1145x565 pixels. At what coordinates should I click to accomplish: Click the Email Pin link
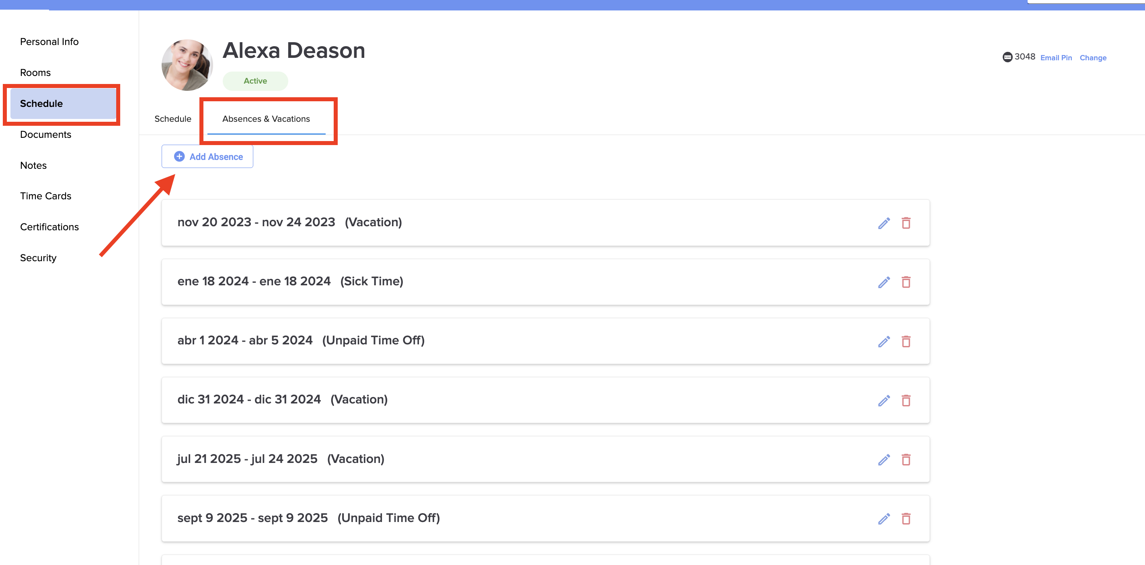click(x=1056, y=58)
